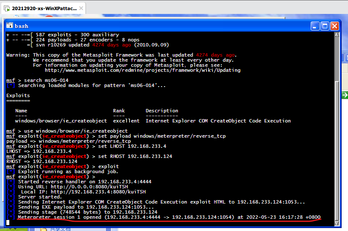The width and height of the screenshot is (348, 231).
Task: Click 'Exploit running as background job.' line
Action: tap(68, 171)
